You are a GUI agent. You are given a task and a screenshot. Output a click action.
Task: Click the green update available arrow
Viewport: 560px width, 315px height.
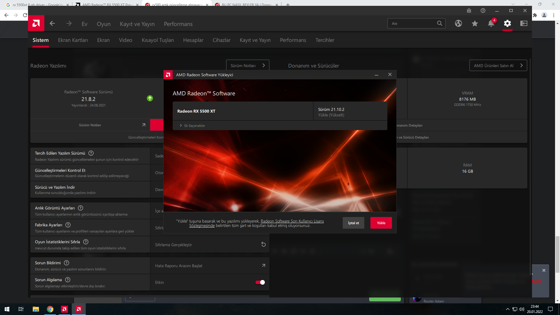coord(150,98)
